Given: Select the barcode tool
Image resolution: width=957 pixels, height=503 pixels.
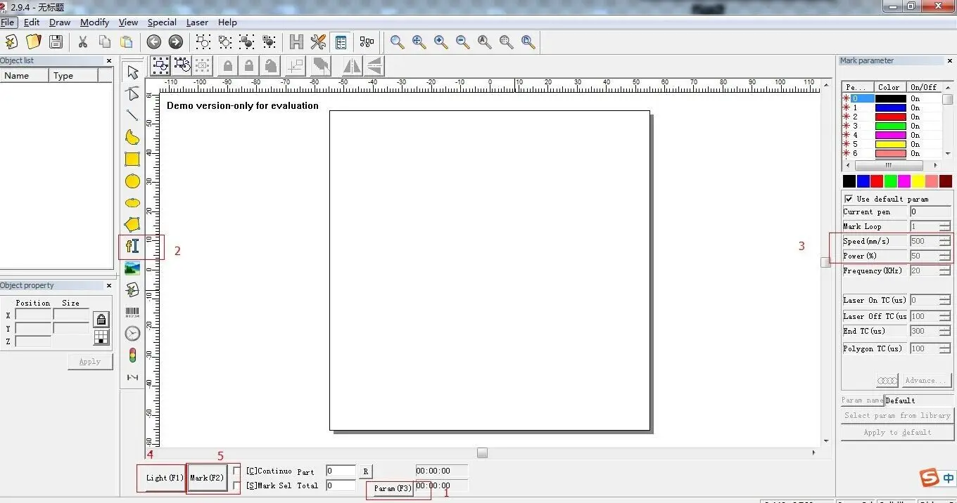Looking at the screenshot, I should 132,312.
